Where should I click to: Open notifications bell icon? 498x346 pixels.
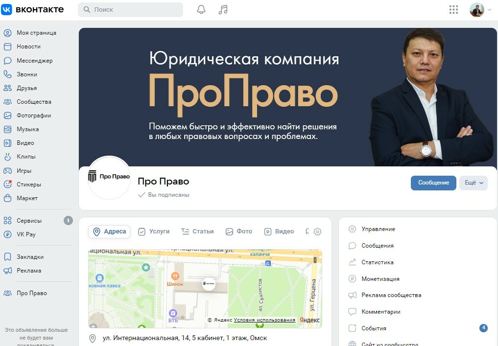(x=201, y=9)
